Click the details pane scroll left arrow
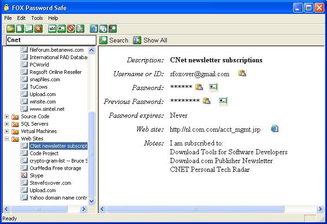The width and height of the screenshot is (327, 224). coord(102,209)
